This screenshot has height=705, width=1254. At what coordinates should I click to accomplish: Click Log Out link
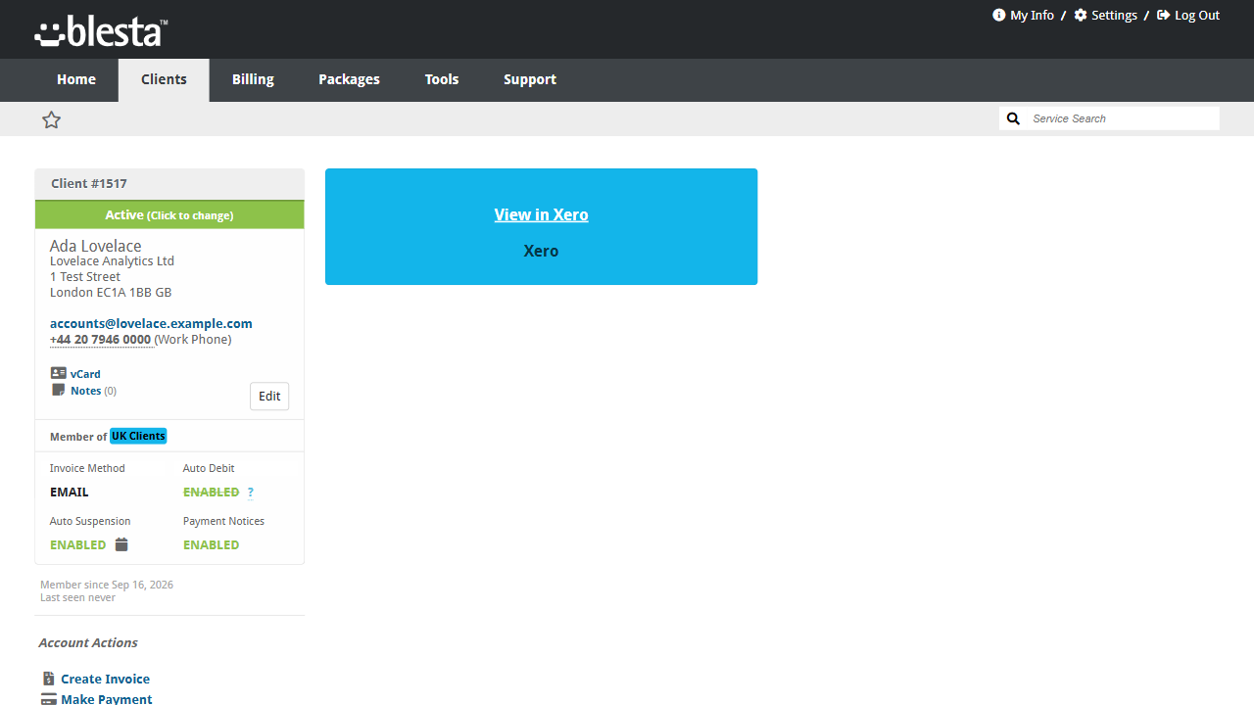tap(1197, 15)
